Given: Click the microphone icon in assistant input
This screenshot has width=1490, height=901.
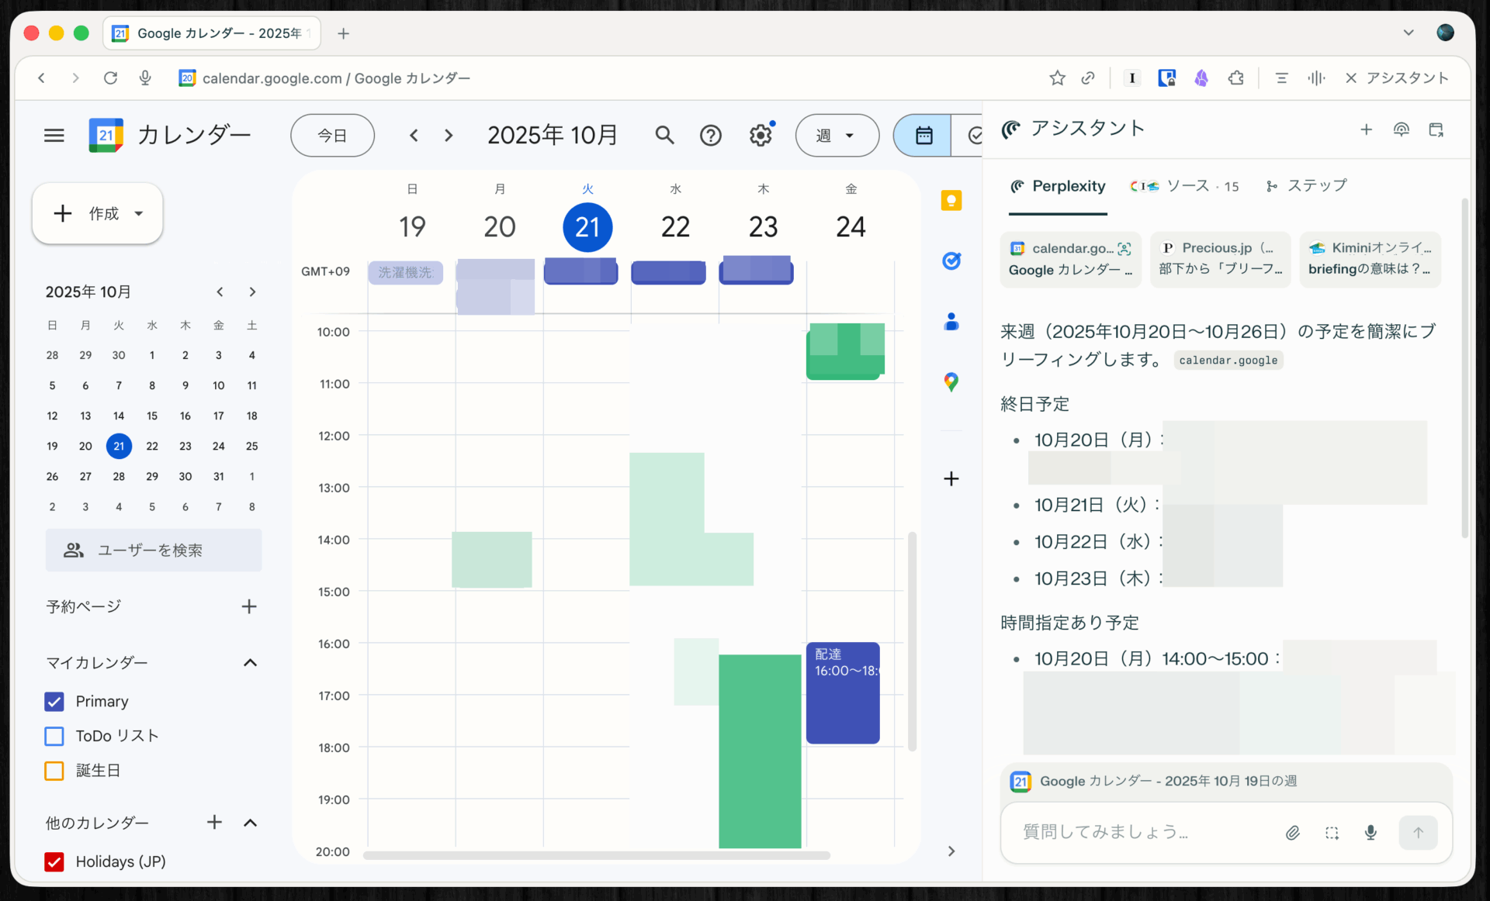Looking at the screenshot, I should tap(1370, 833).
